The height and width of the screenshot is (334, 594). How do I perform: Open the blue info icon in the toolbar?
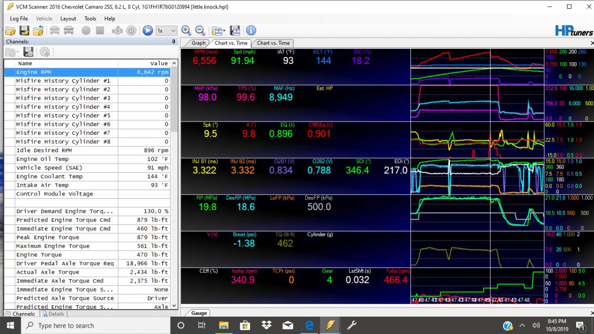pos(251,31)
